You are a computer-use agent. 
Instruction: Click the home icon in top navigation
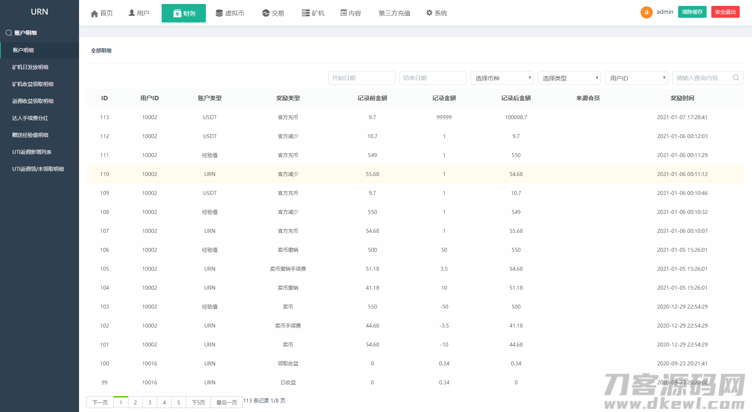94,14
